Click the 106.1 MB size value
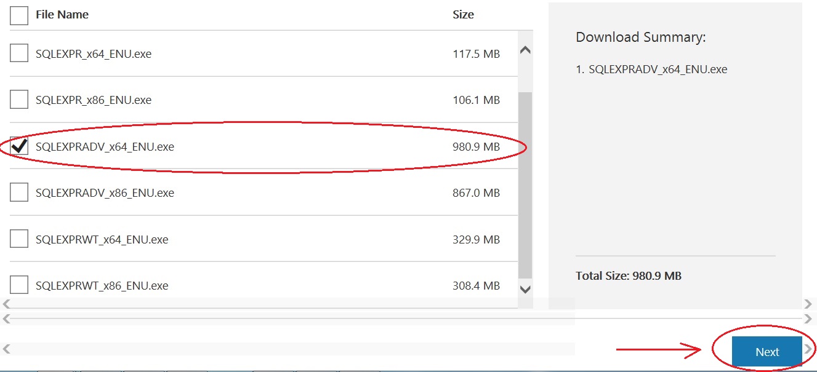 476,100
